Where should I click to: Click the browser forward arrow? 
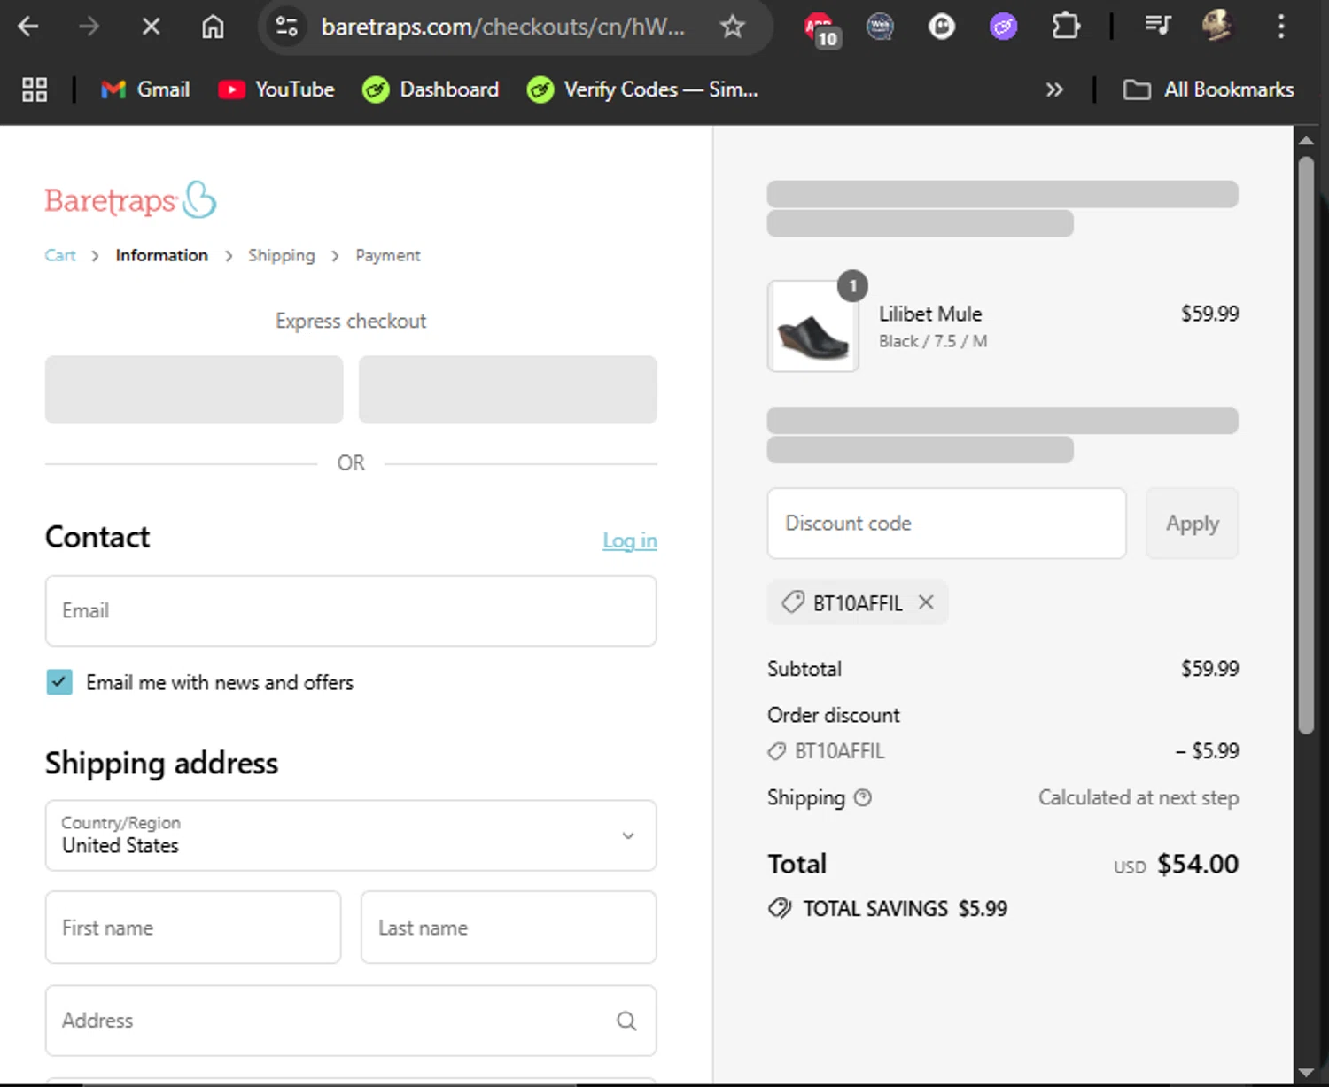pos(89,27)
